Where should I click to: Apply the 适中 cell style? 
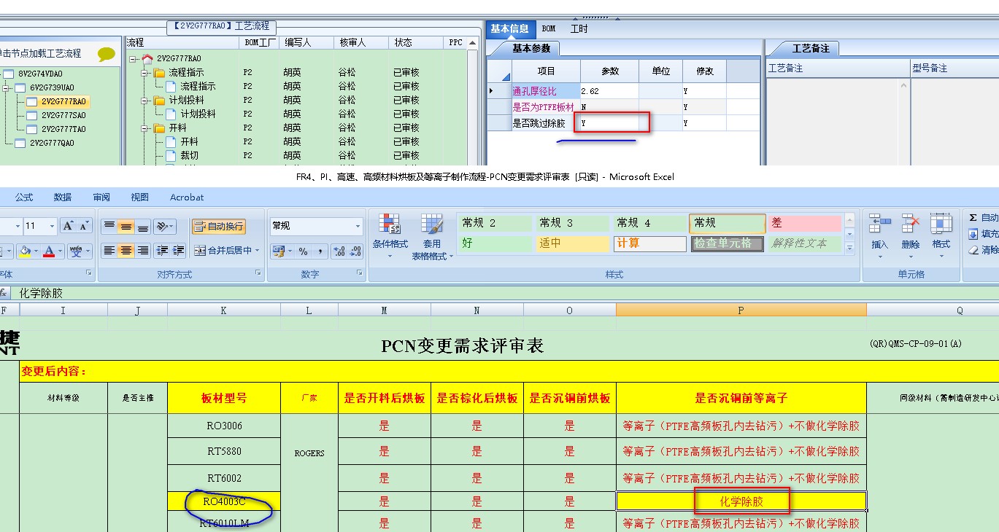point(573,243)
